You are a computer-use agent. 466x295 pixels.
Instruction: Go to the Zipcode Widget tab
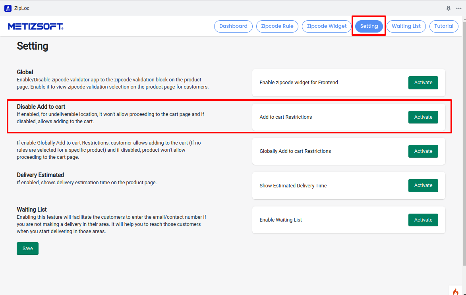click(x=327, y=26)
